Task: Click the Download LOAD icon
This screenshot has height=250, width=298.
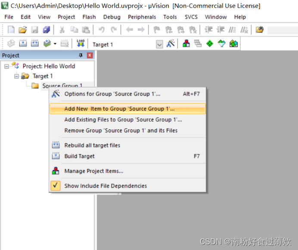Action: pos(81,43)
